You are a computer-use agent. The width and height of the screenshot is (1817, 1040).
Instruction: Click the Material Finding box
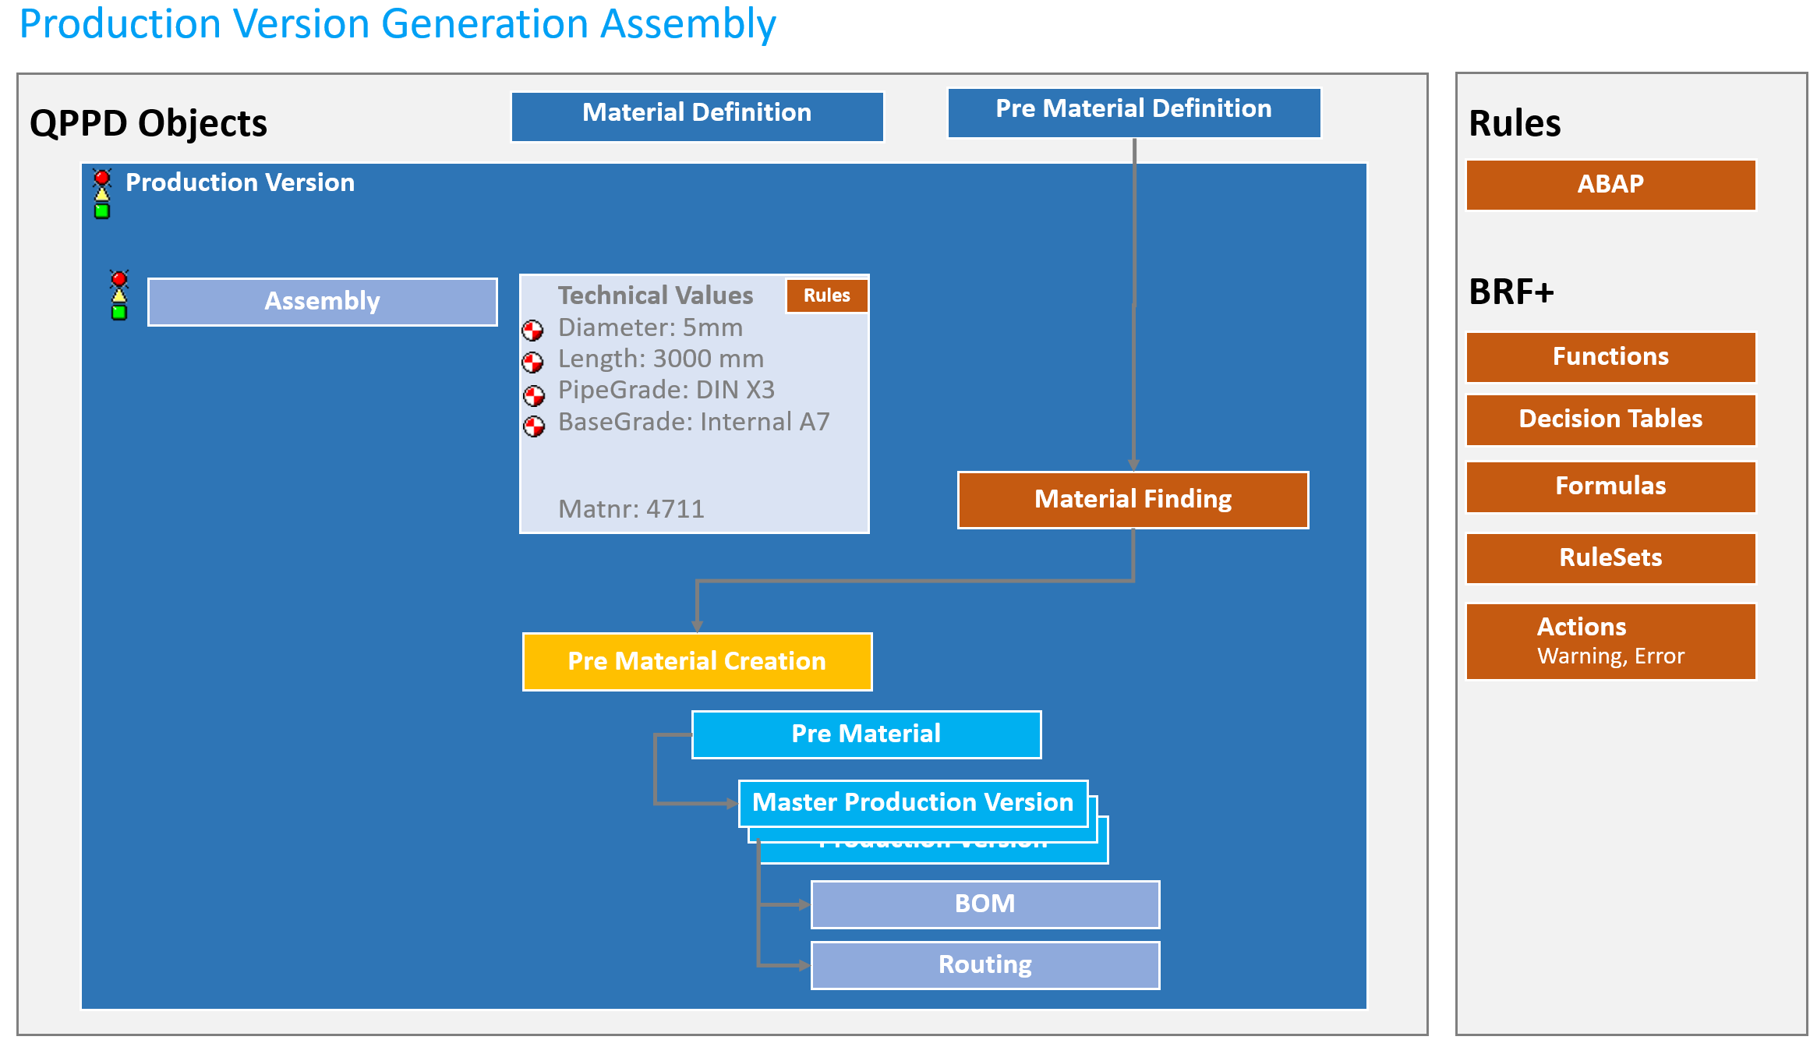coord(1133,500)
